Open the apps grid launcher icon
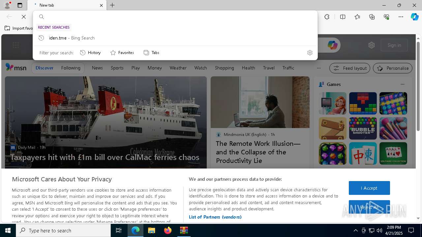 (x=16, y=45)
